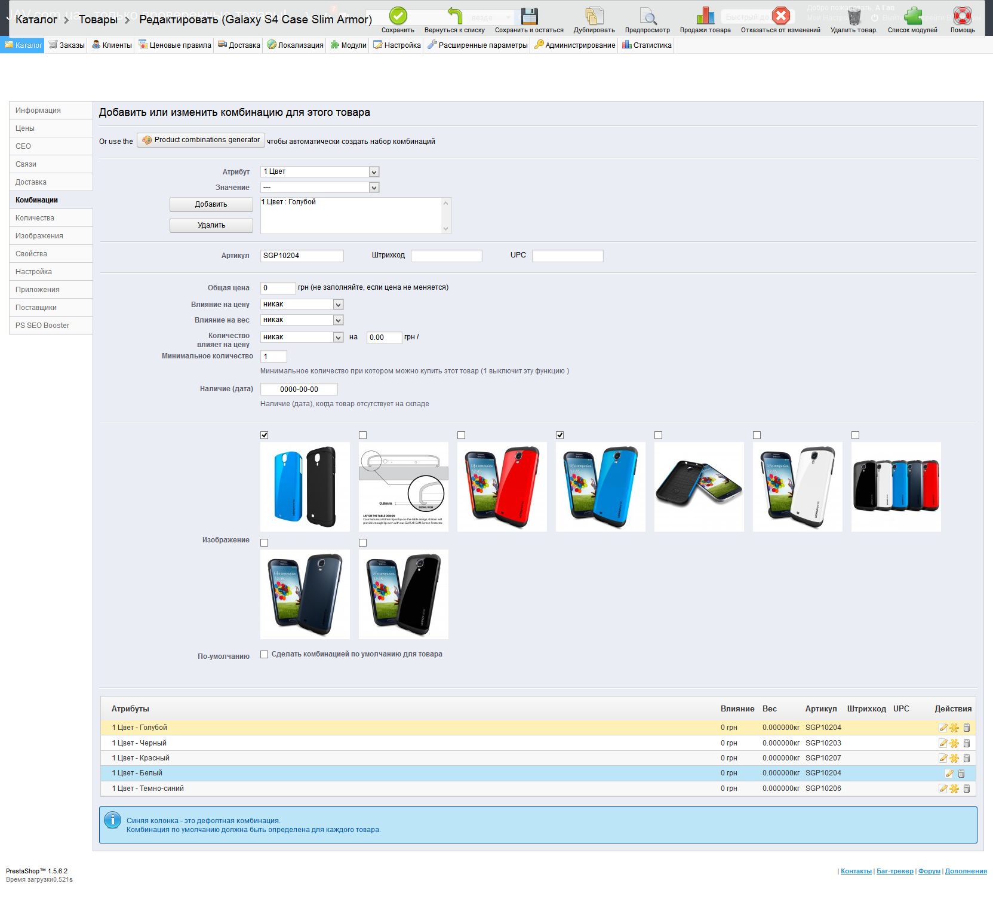Edit the Красный combination with pencil icon

943,758
